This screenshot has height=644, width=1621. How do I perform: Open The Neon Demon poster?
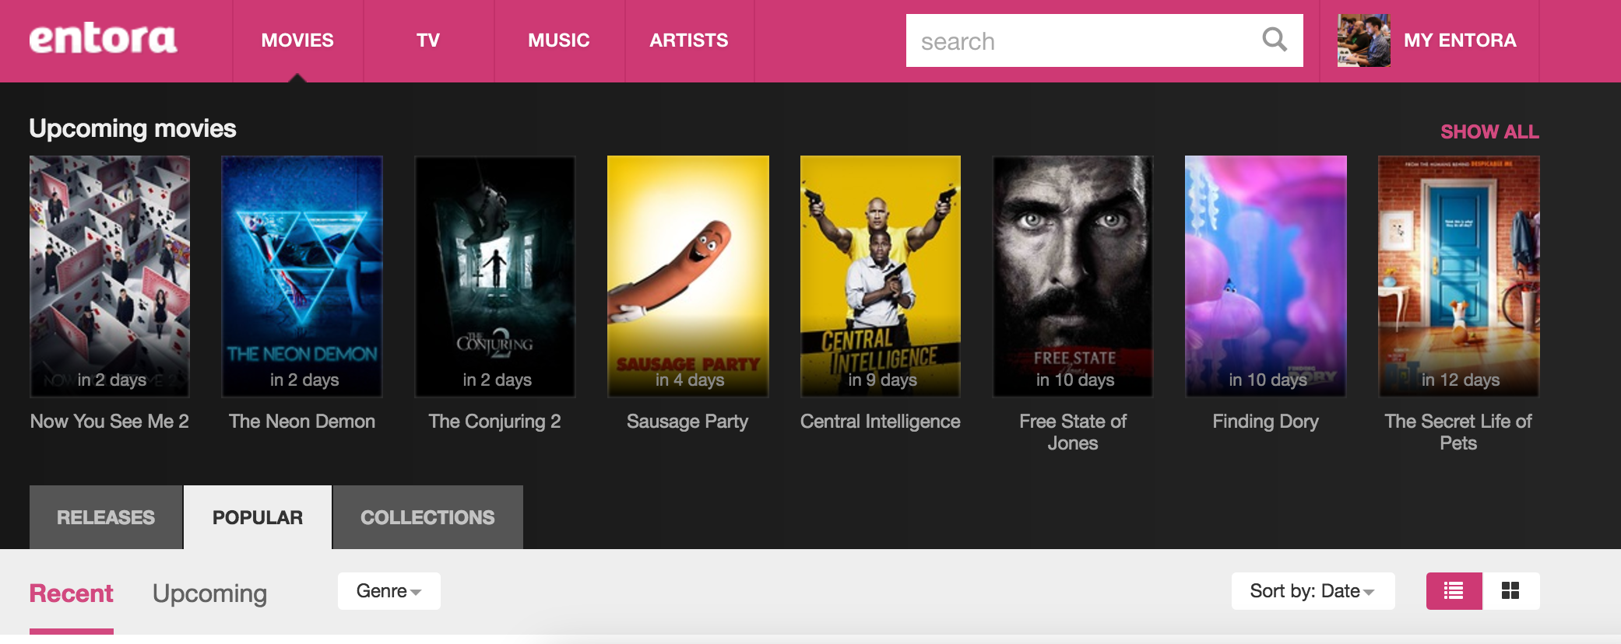(x=302, y=276)
